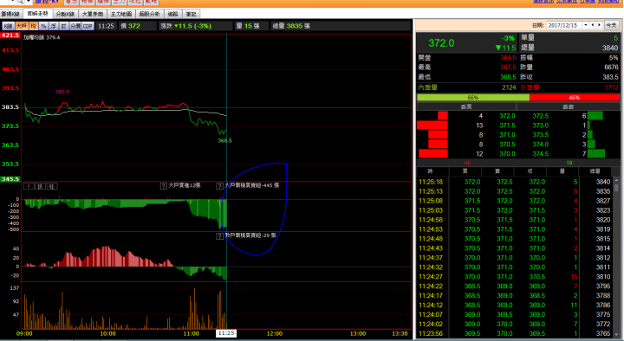Click the 外盤量 1712 value
This screenshot has width=624, height=341.
[611, 87]
